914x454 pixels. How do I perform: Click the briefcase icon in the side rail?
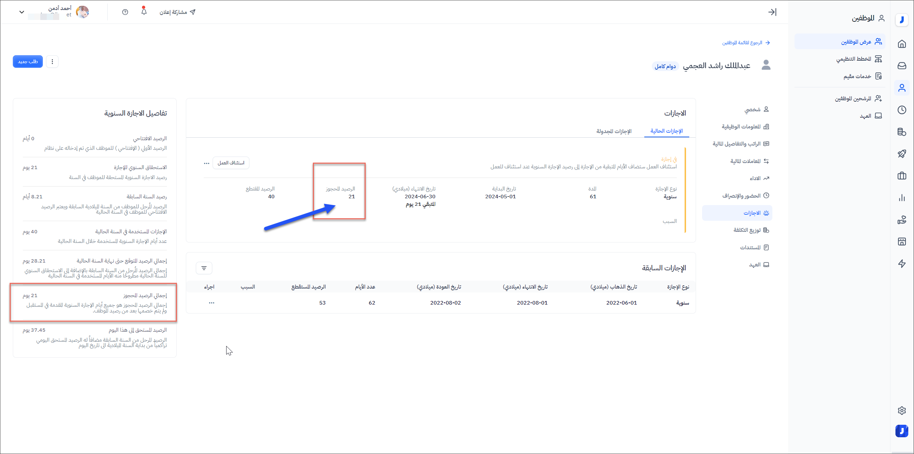click(x=902, y=176)
